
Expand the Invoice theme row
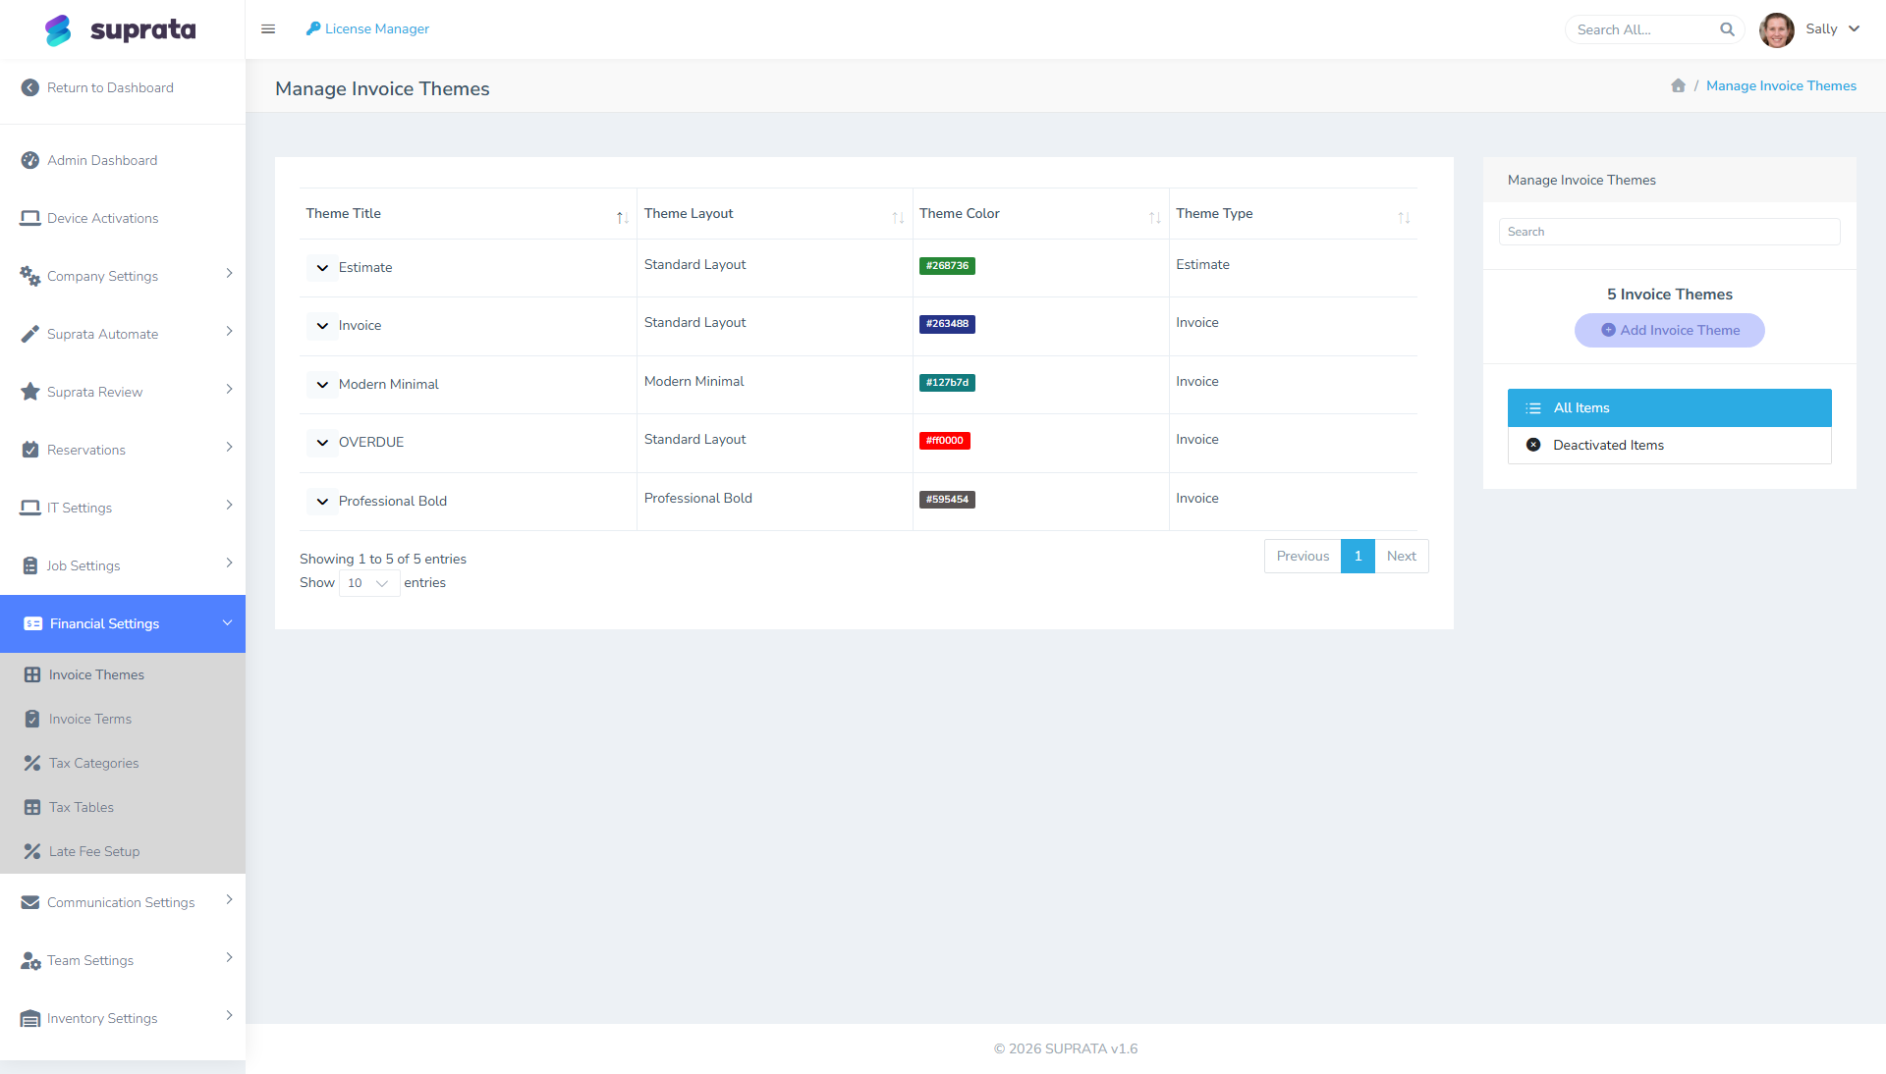click(x=322, y=325)
